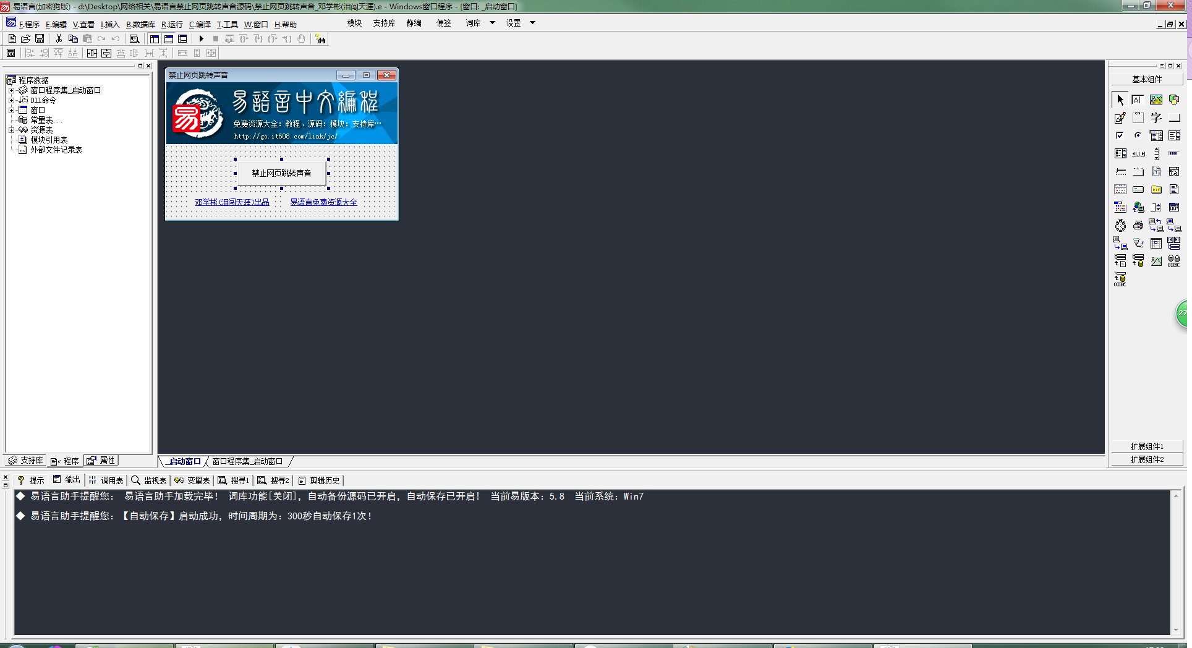Select the checkbox component icon

[x=1120, y=135]
